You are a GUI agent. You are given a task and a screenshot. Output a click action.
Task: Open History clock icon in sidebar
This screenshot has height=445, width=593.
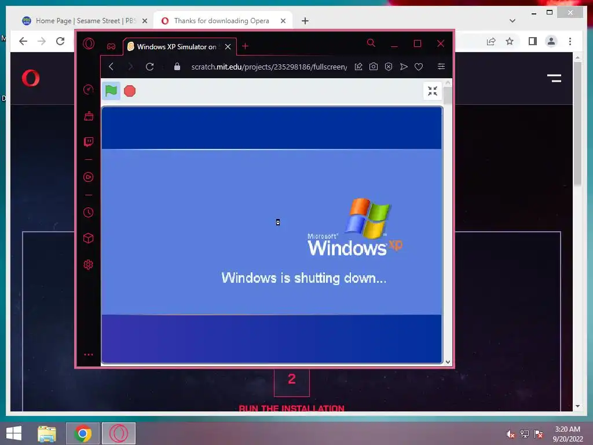(x=89, y=212)
